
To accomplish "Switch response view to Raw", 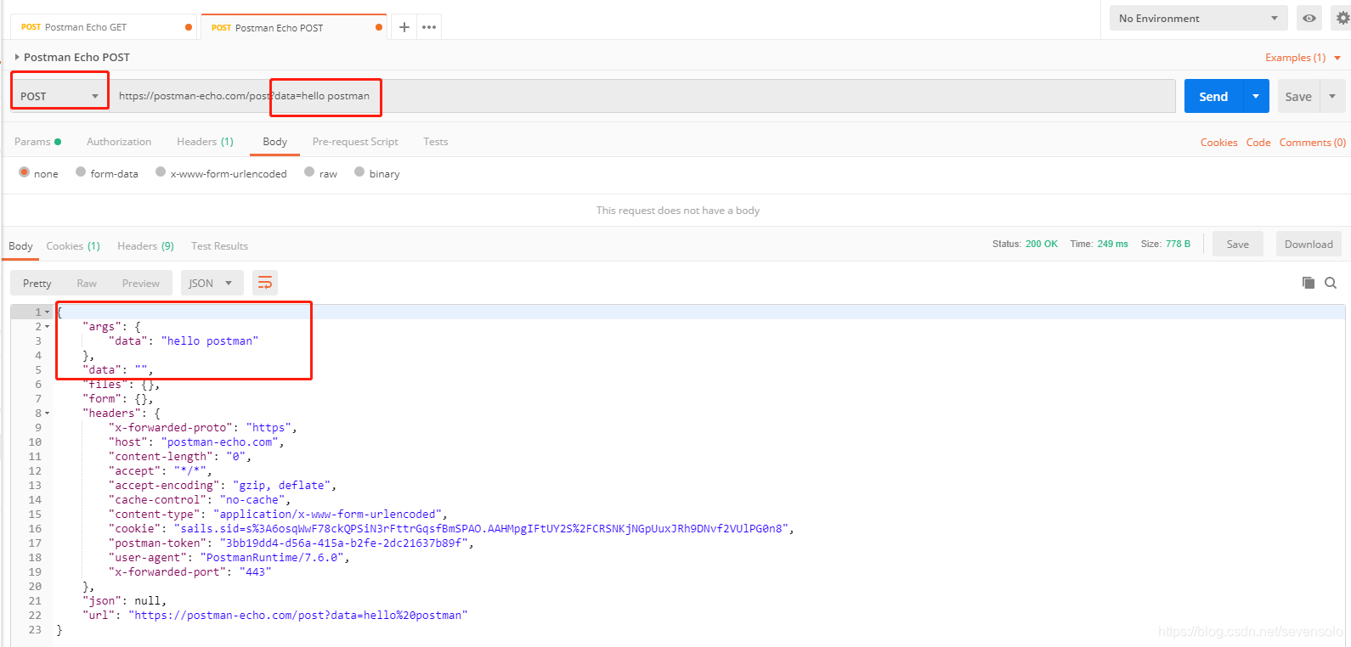I will point(87,283).
